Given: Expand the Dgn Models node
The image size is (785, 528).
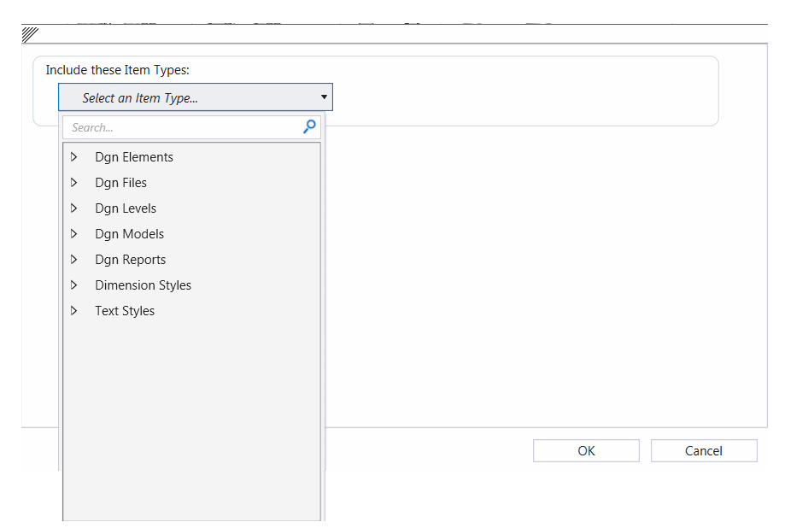Looking at the screenshot, I should click(x=74, y=233).
